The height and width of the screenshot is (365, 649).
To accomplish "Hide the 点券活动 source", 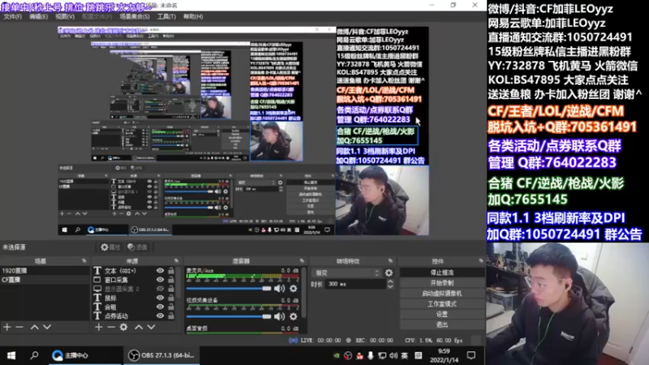I will point(160,316).
